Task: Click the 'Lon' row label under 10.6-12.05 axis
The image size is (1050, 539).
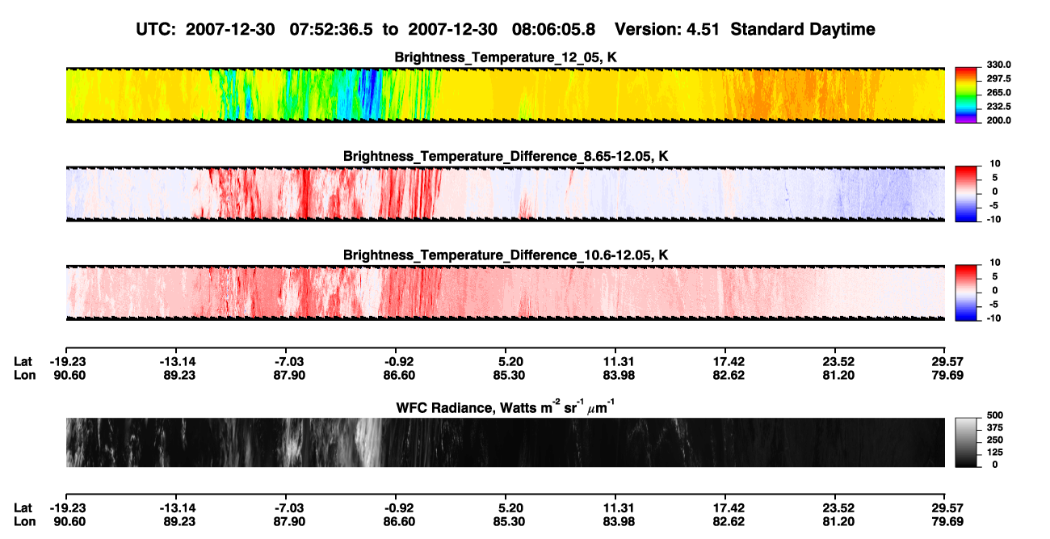Action: (x=24, y=375)
